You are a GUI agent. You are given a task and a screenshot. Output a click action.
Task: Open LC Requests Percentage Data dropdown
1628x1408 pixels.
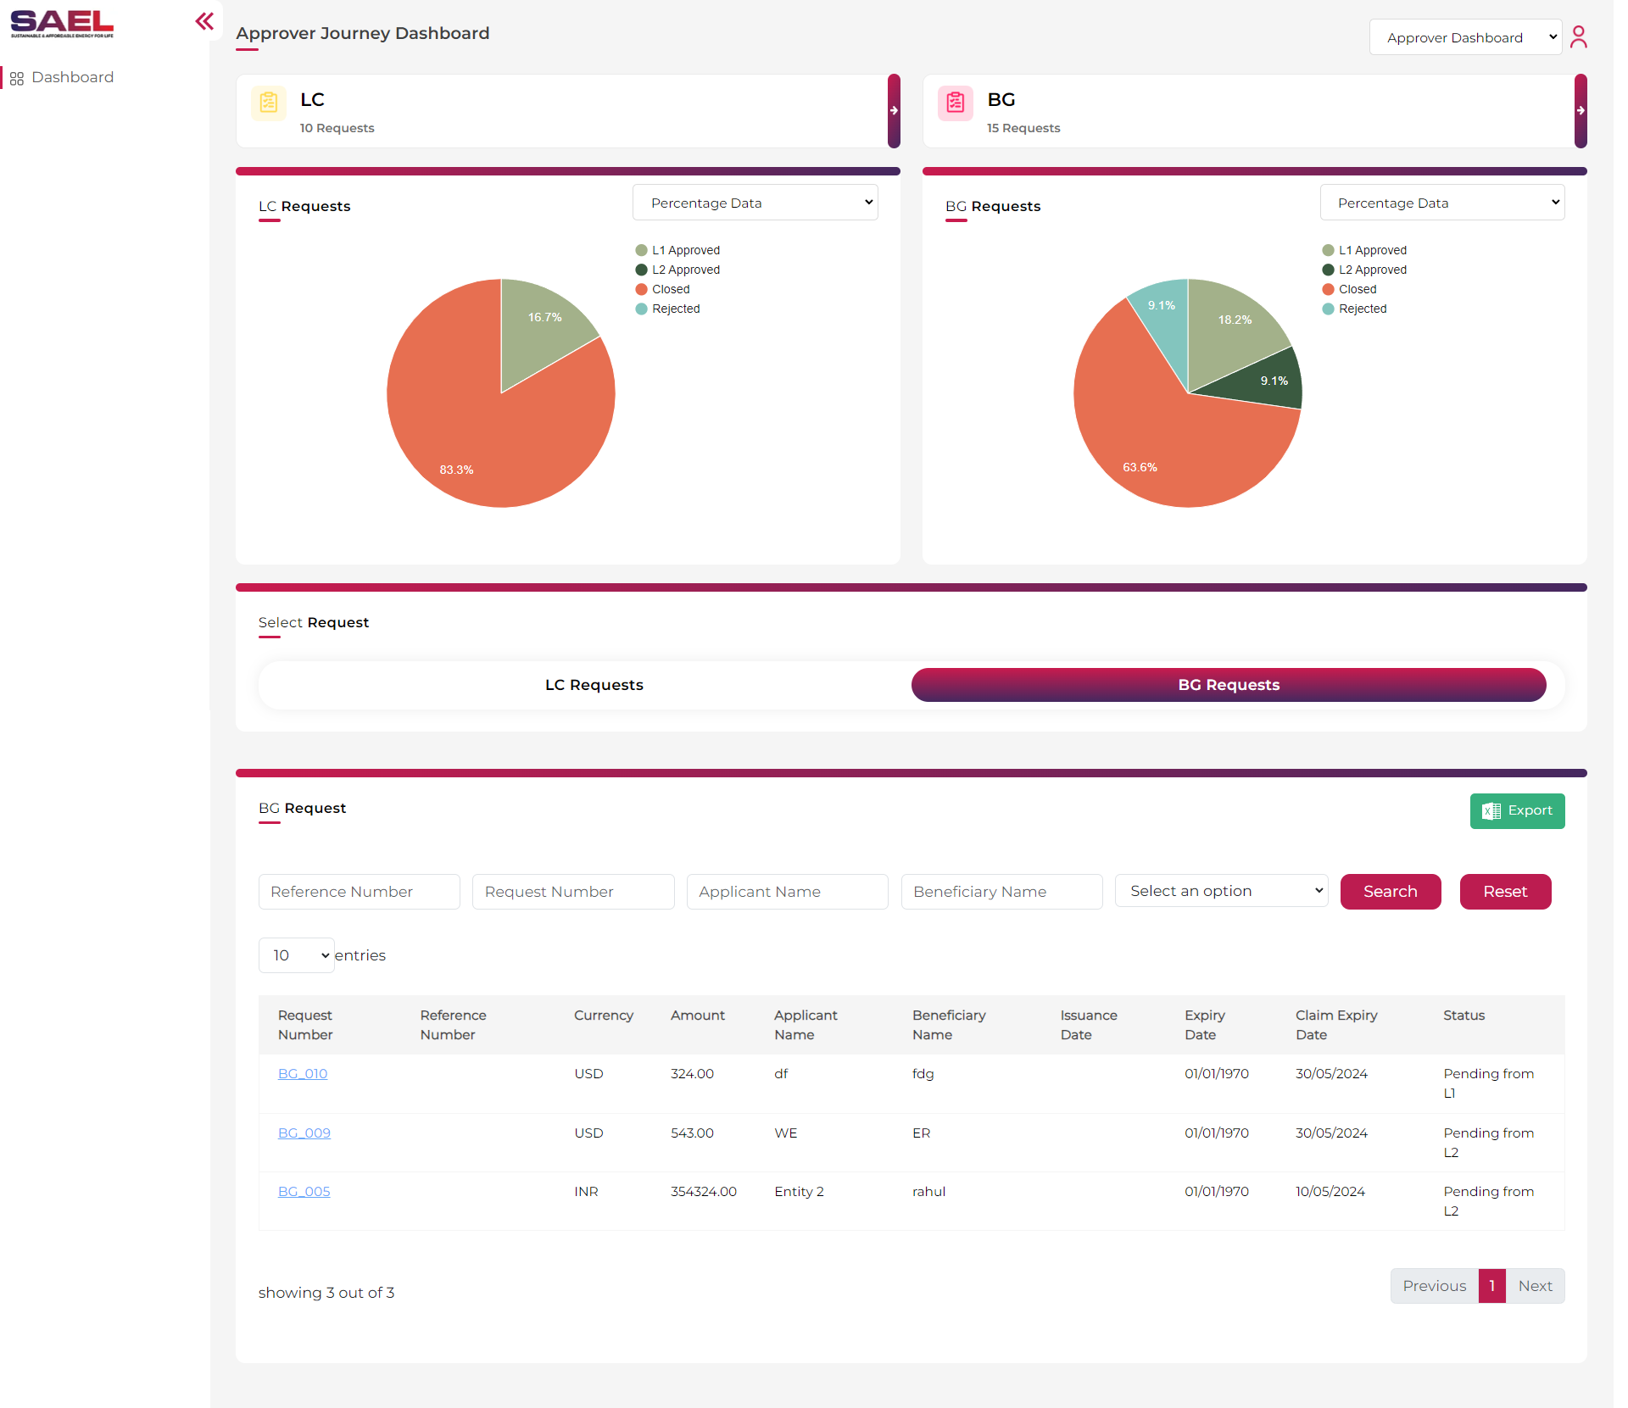pyautogui.click(x=755, y=203)
